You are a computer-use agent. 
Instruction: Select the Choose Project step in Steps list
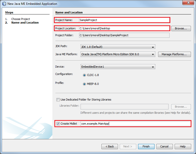pyautogui.click(x=21, y=19)
